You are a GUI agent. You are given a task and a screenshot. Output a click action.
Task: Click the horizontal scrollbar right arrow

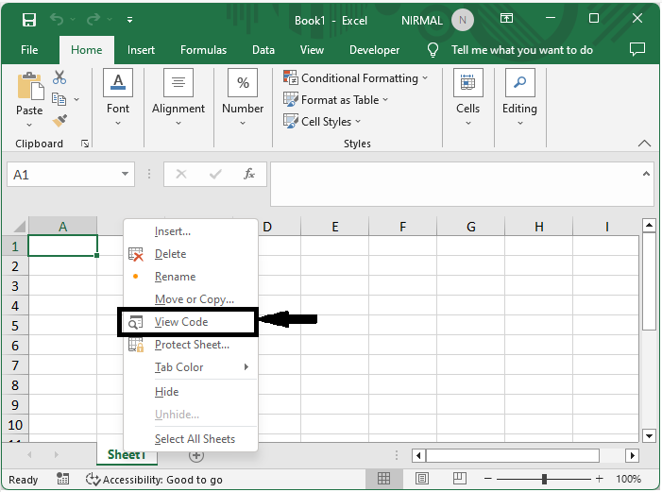coord(632,456)
